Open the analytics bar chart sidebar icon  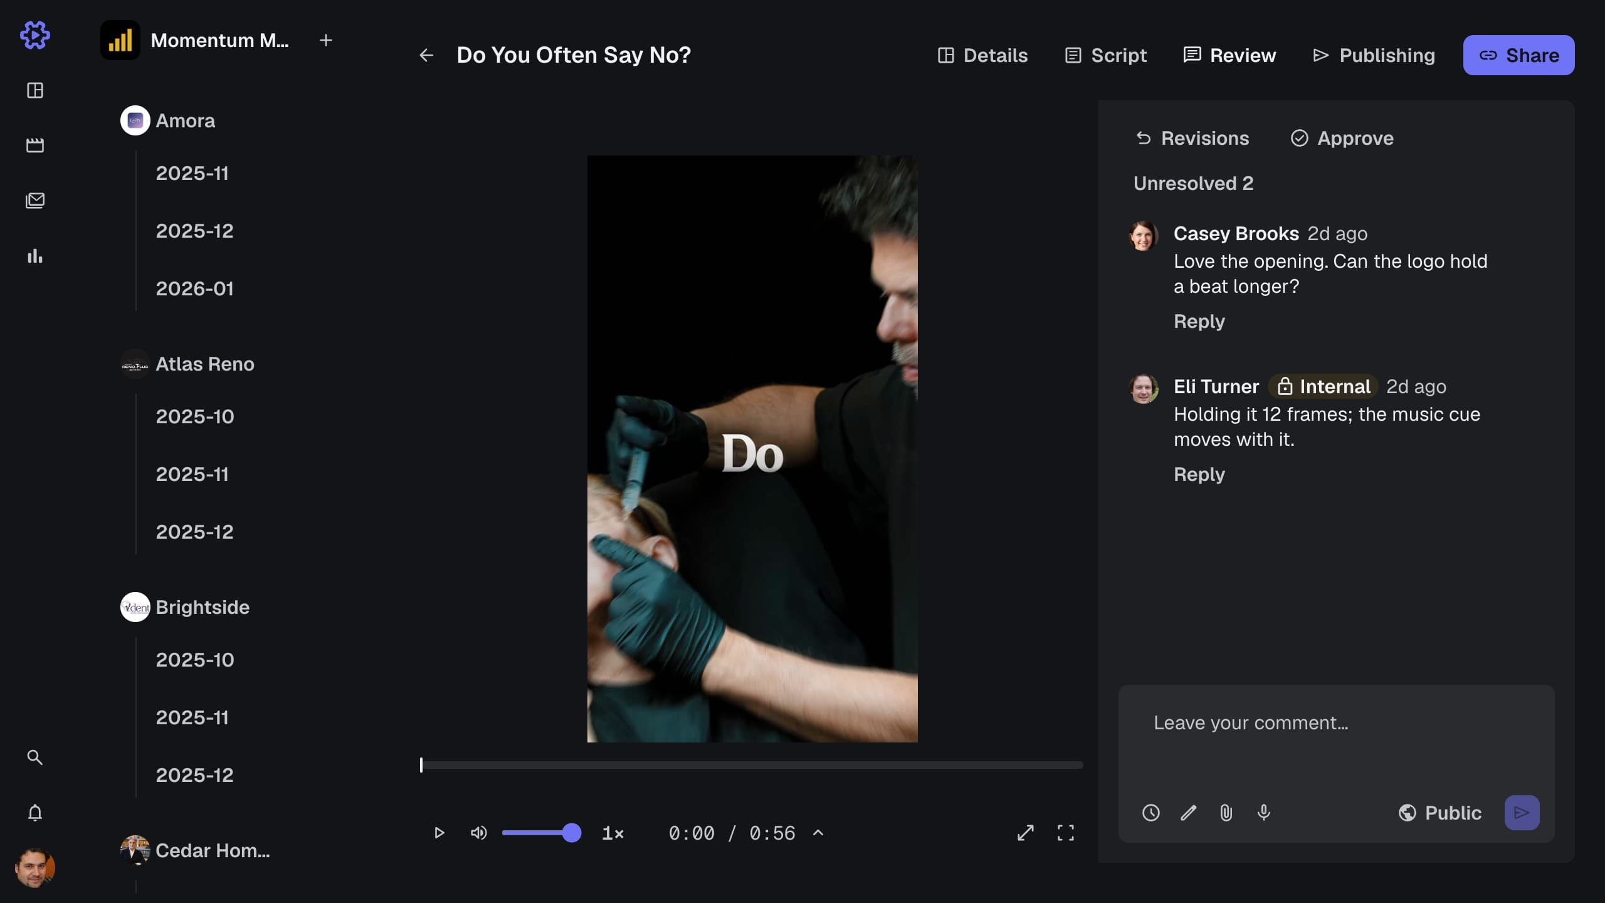pos(35,256)
